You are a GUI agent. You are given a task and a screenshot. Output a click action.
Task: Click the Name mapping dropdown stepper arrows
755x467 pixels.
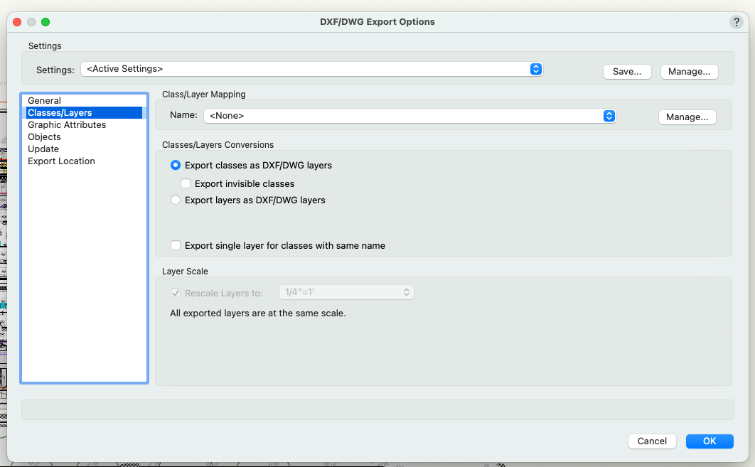(609, 115)
